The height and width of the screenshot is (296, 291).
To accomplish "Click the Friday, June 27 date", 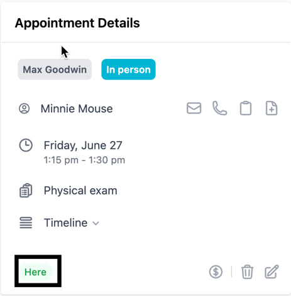I will pyautogui.click(x=83, y=145).
